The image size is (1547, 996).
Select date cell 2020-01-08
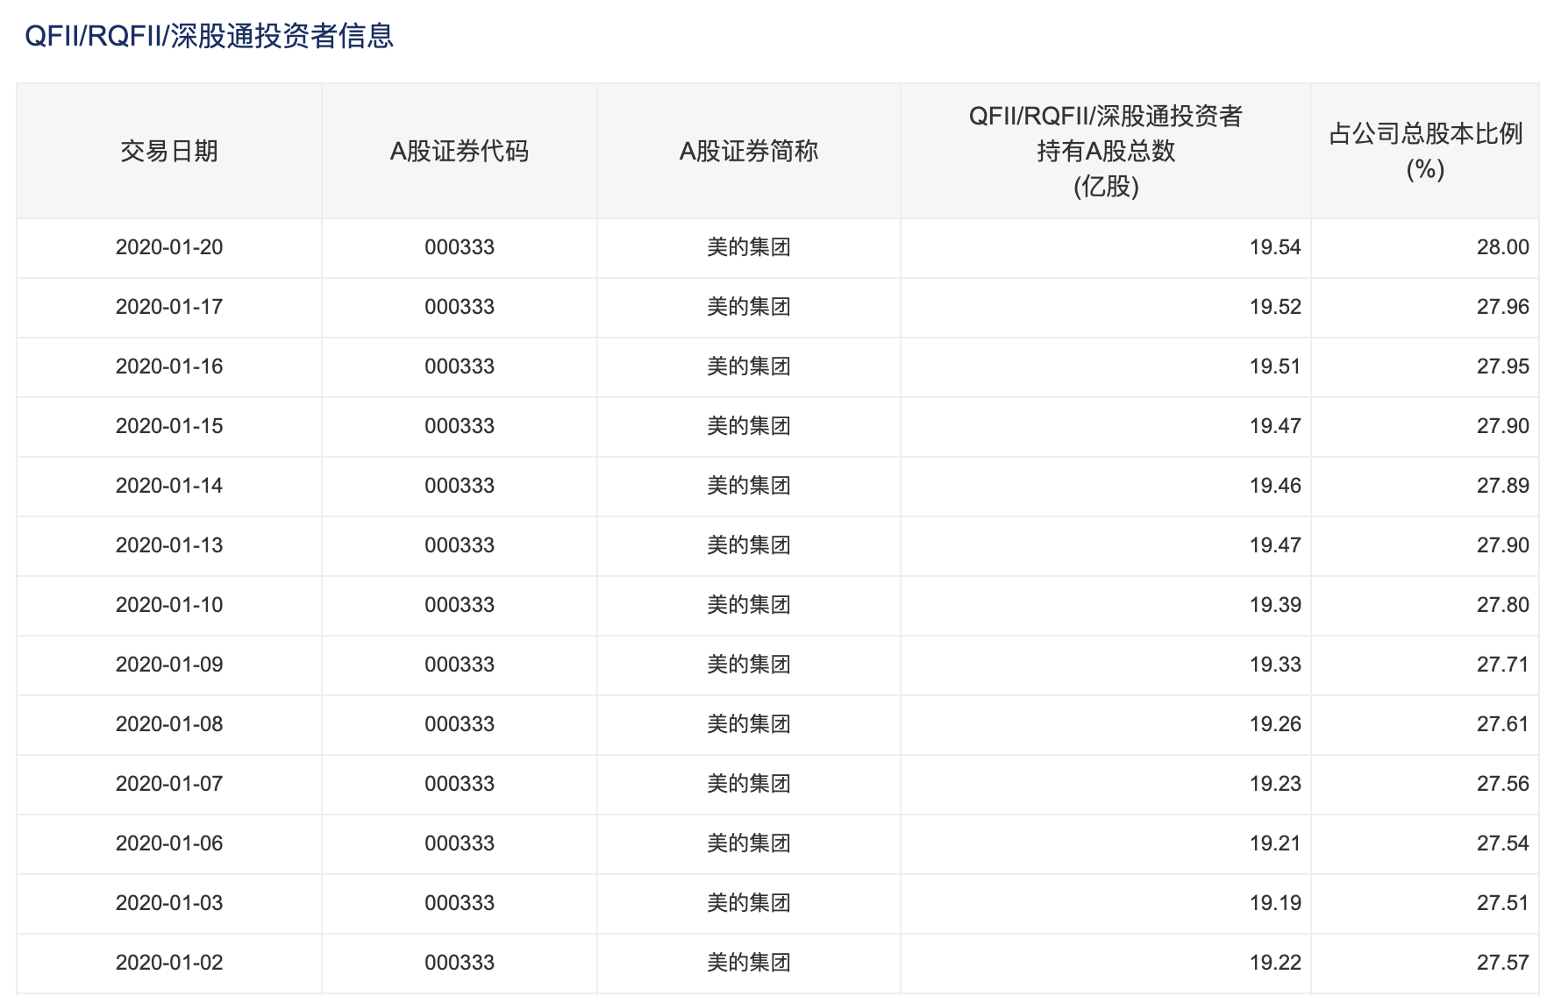pos(169,724)
